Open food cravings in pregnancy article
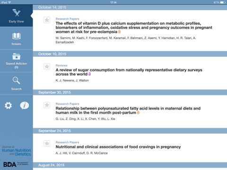The image size is (227, 170). point(118,147)
